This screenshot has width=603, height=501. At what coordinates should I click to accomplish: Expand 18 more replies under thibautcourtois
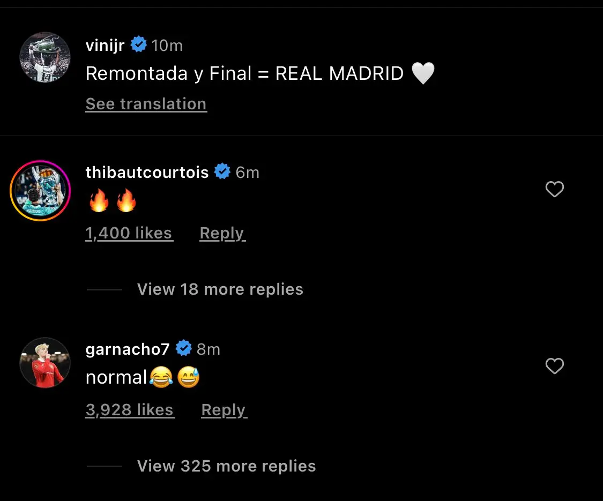tap(220, 289)
